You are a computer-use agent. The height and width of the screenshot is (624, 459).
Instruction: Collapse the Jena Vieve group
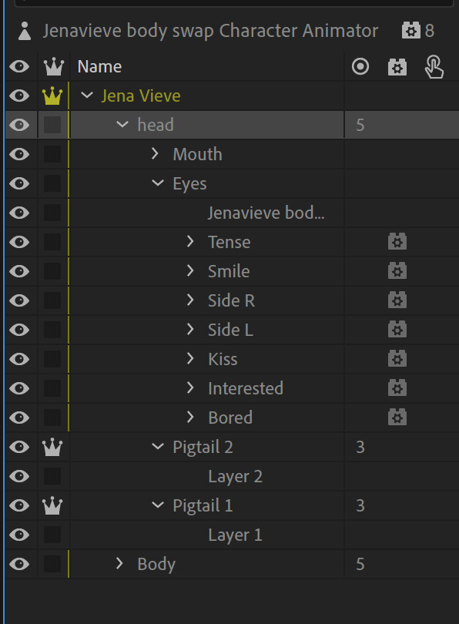(87, 95)
